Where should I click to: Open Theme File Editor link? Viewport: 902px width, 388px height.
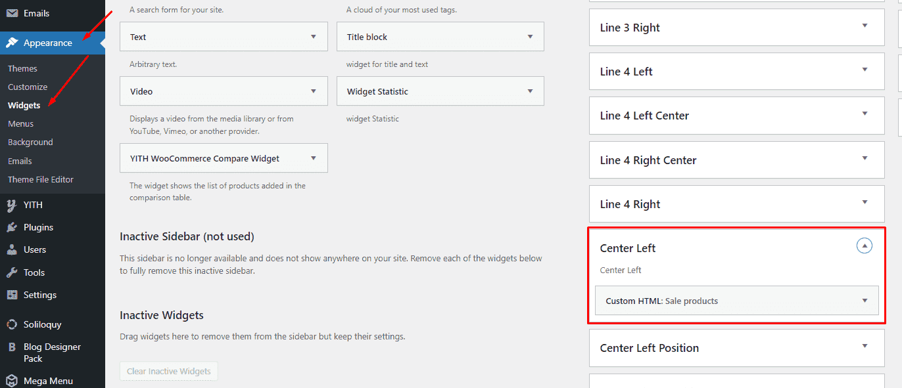click(41, 179)
